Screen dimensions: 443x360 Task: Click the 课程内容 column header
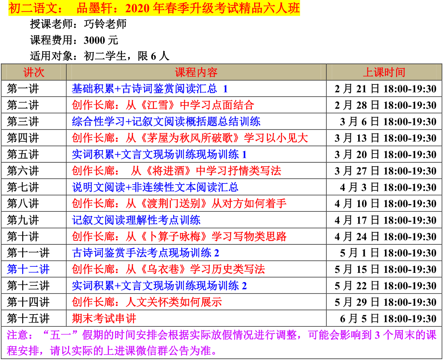point(196,72)
